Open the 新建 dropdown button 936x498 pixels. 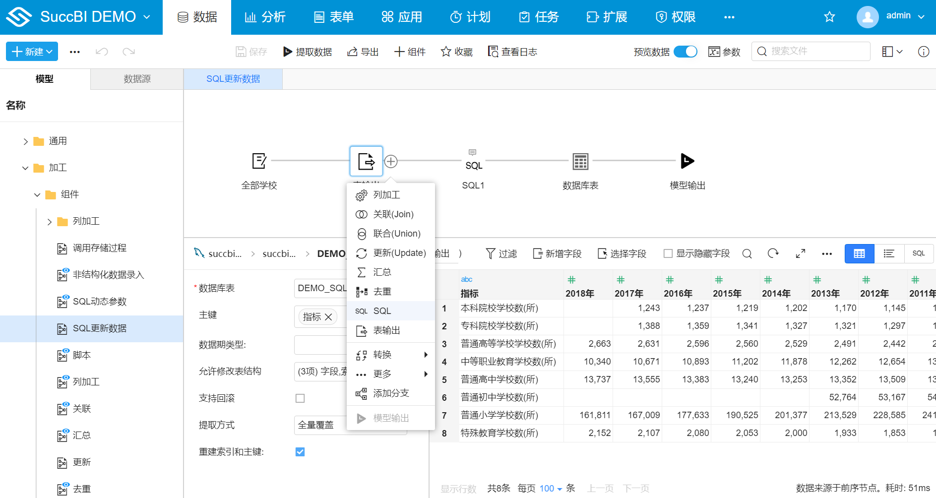(32, 52)
